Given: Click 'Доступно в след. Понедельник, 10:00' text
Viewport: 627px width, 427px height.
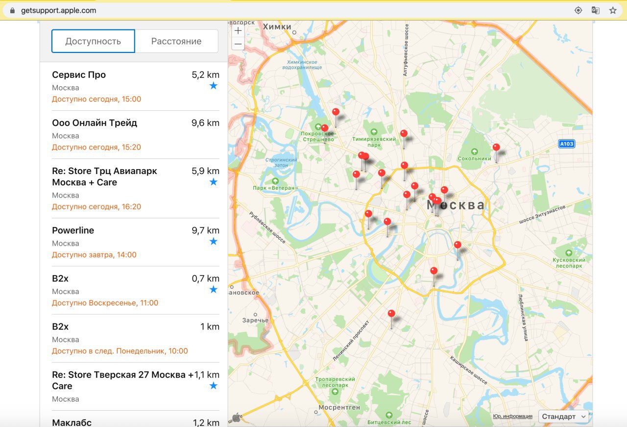Looking at the screenshot, I should (120, 351).
